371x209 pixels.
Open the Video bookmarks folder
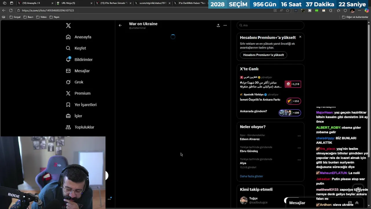[x=41, y=17]
